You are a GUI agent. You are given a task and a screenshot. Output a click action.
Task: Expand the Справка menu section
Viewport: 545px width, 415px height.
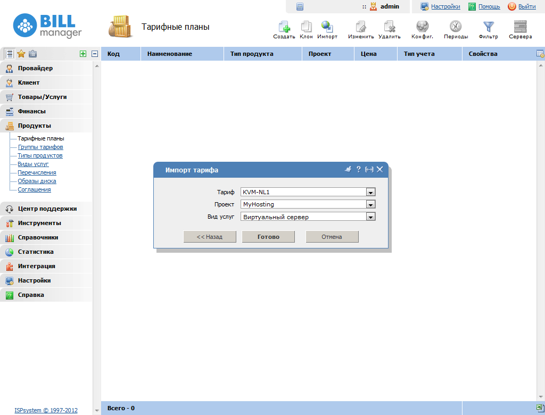(x=46, y=295)
